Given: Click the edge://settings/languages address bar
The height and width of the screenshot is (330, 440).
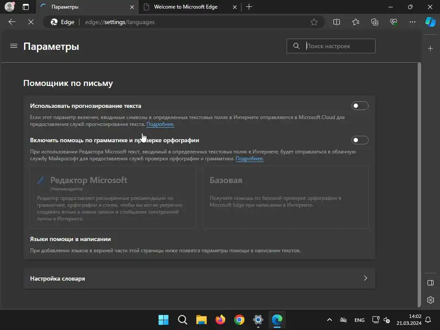Looking at the screenshot, I should tap(120, 22).
